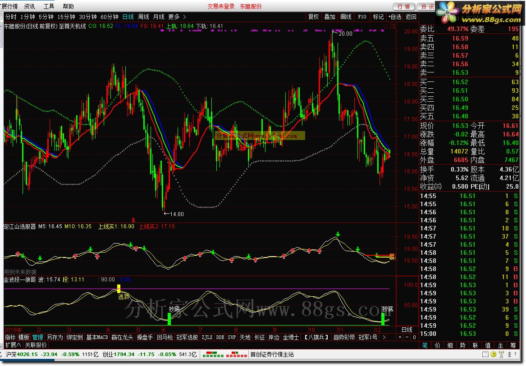Viewport: 526px width, 366px height.
Task: Click the left 抄底 green marker near month 6
Action: tap(169, 319)
